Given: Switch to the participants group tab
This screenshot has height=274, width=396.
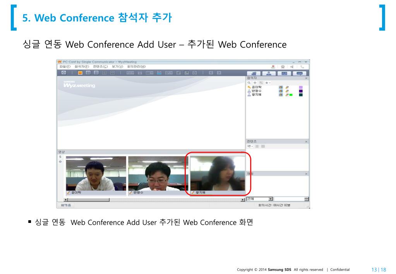Looking at the screenshot, I should [254, 74].
